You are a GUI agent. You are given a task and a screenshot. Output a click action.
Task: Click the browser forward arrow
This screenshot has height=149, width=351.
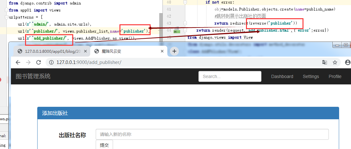[28, 62]
